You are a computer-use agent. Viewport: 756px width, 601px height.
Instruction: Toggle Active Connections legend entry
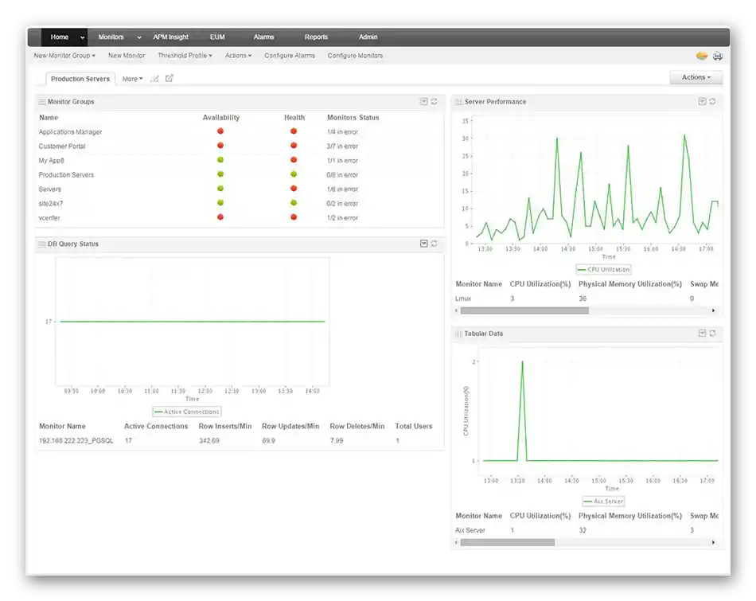coord(187,412)
